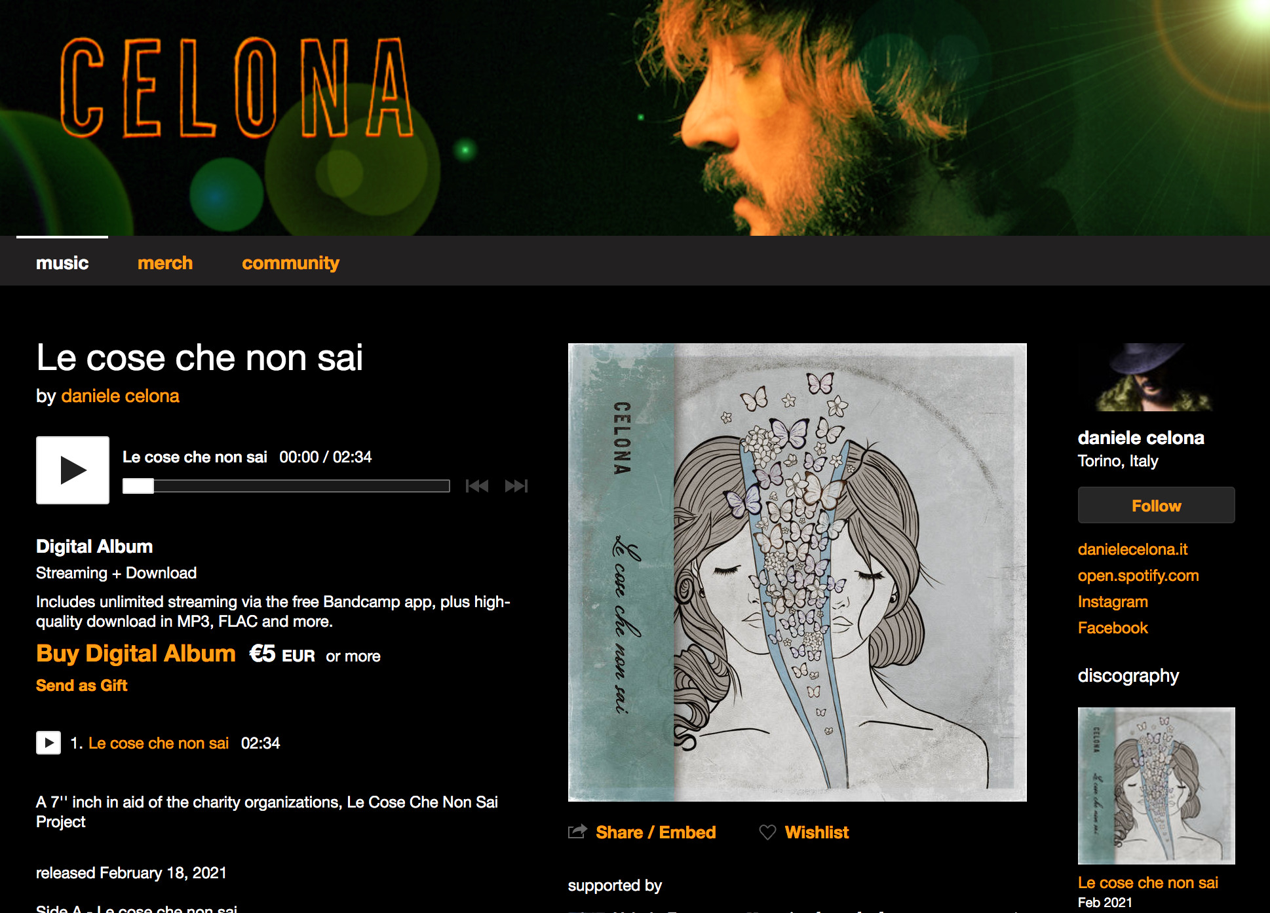Click the playback progress bar handle
1270x913 pixels.
point(138,486)
